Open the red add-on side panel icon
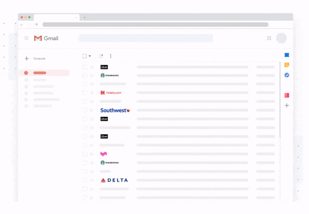Screen dimensions: 309x214 (287, 95)
